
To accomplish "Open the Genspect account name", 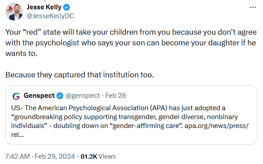I will point(39,96).
